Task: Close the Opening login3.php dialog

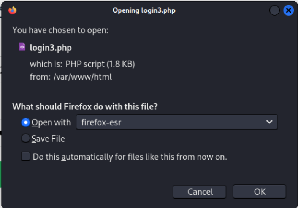Action: (x=288, y=10)
